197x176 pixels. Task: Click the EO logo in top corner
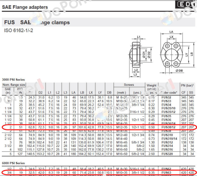click(x=186, y=4)
